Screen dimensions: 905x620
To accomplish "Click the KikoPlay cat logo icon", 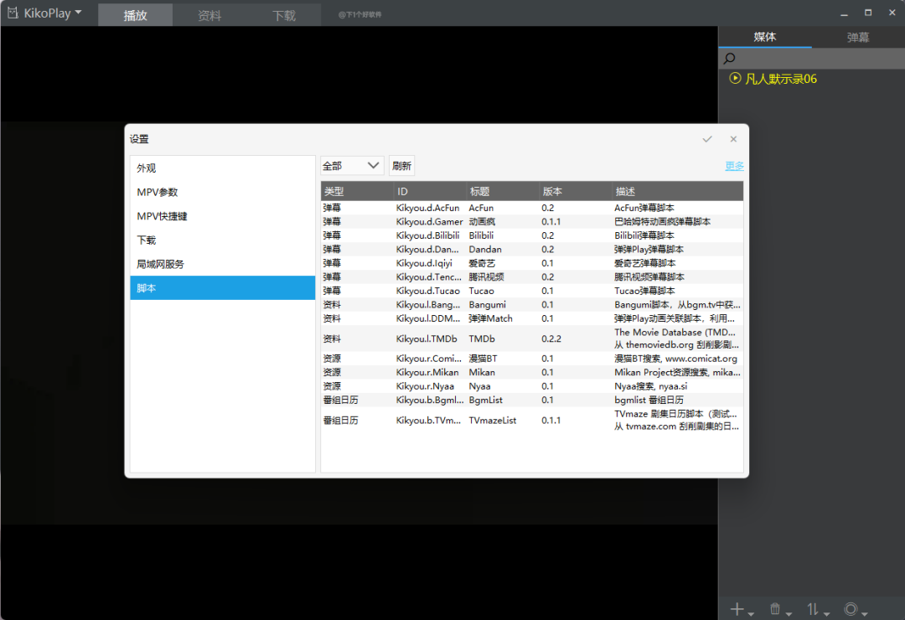I will coord(13,13).
